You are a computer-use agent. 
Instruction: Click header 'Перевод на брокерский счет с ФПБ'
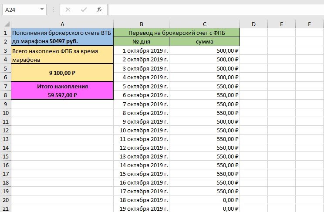click(177, 33)
